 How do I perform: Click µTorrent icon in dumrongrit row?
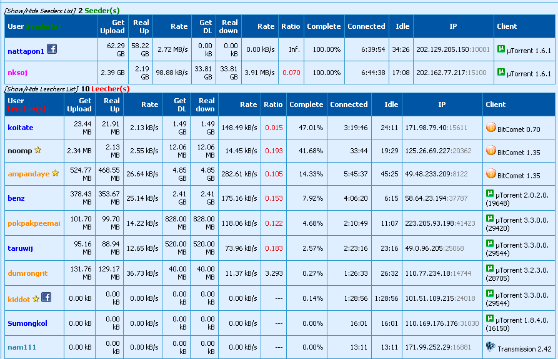(490, 268)
